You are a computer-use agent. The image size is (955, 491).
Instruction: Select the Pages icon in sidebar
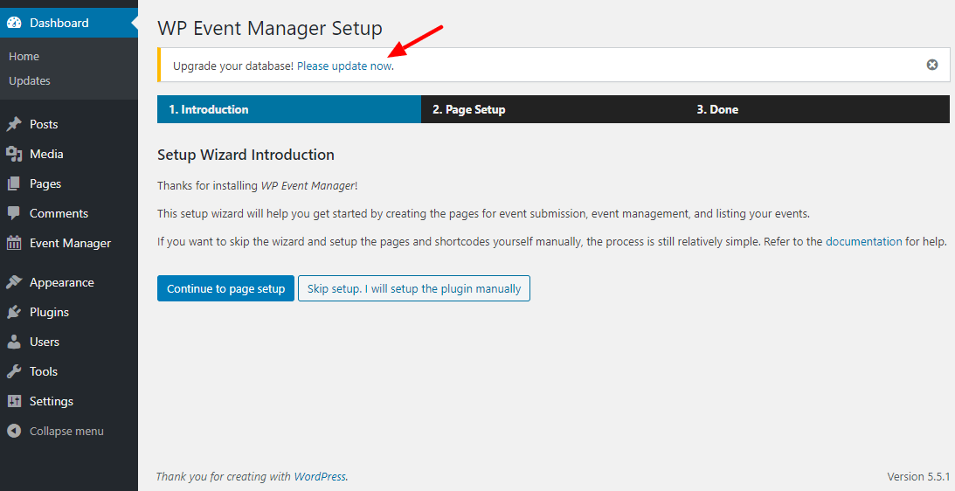click(14, 184)
